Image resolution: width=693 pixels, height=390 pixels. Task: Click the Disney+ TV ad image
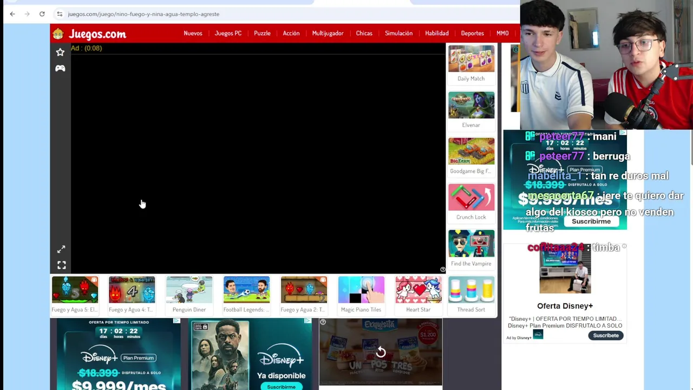[565, 269]
